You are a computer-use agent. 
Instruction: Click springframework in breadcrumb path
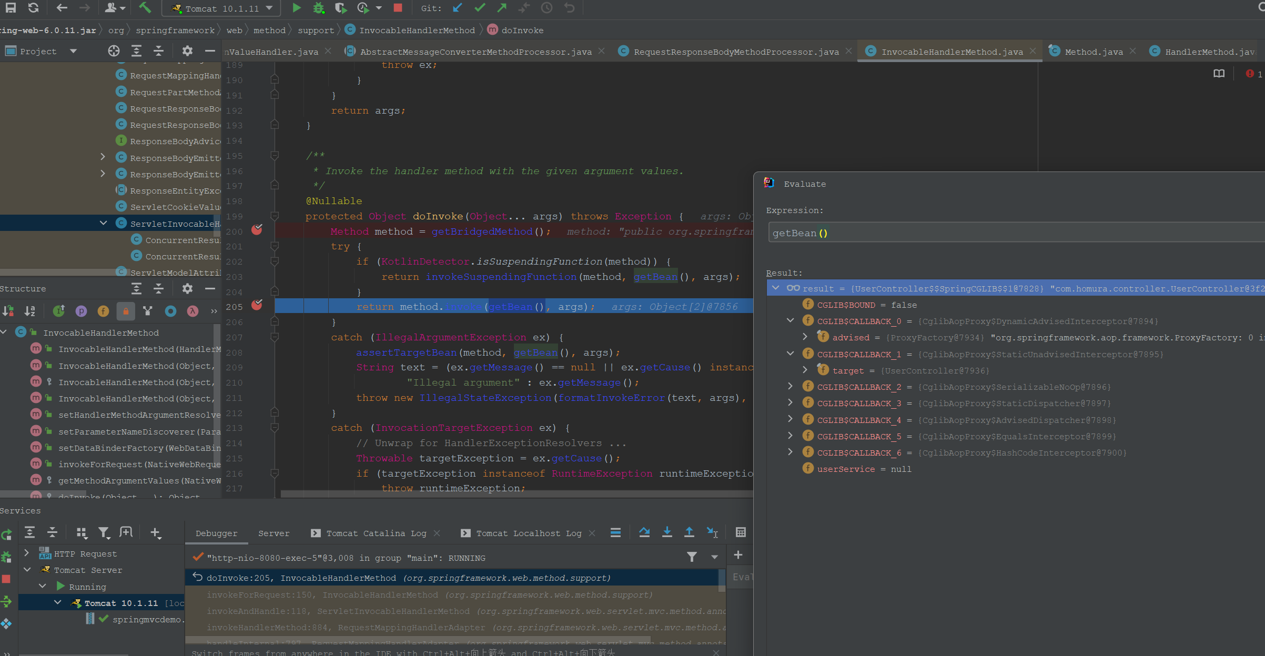[175, 31]
